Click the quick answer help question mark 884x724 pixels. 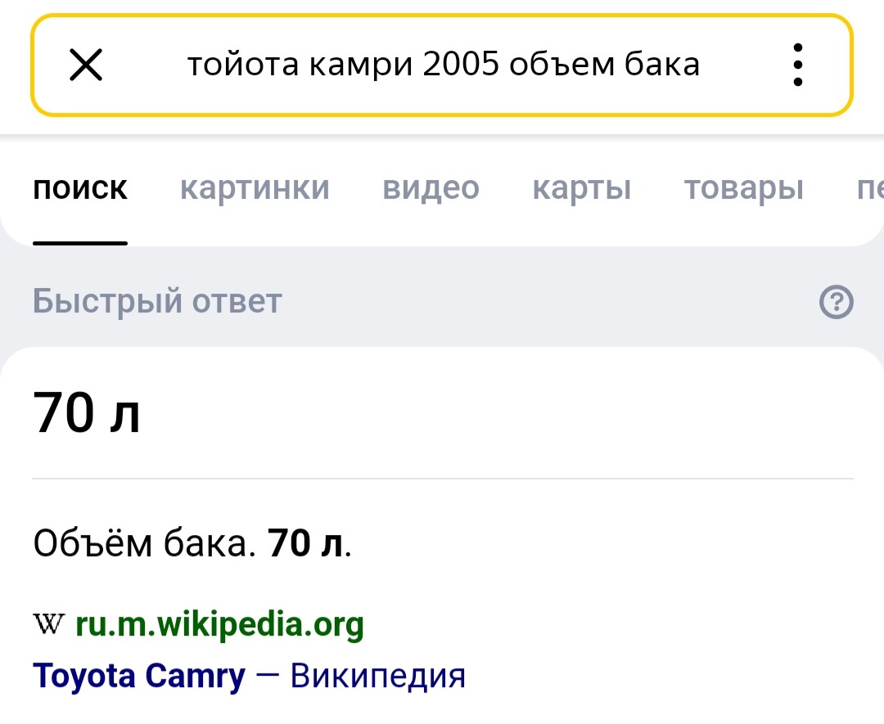pos(836,303)
